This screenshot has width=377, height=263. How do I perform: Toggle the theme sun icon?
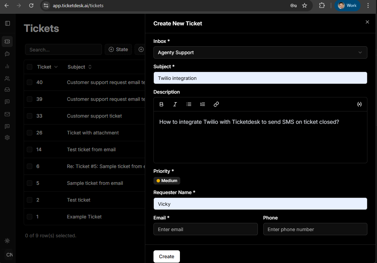click(7, 241)
